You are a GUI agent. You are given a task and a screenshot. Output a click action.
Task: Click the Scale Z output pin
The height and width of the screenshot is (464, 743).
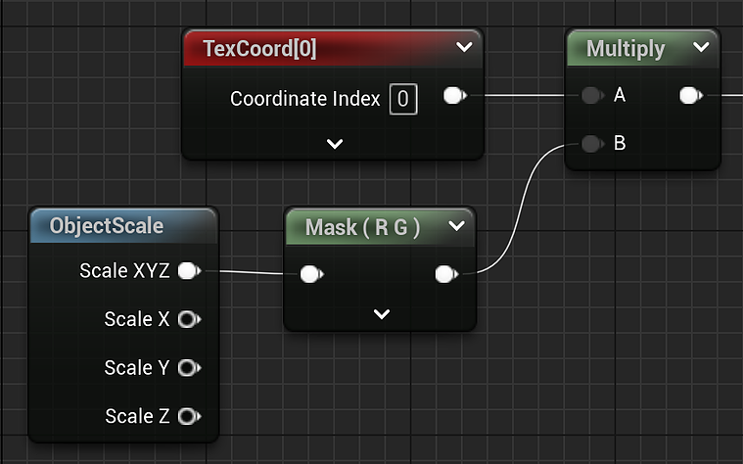(x=190, y=416)
